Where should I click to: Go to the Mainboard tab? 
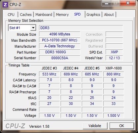tap(44, 15)
